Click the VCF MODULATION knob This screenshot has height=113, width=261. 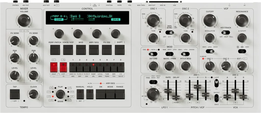210,38
